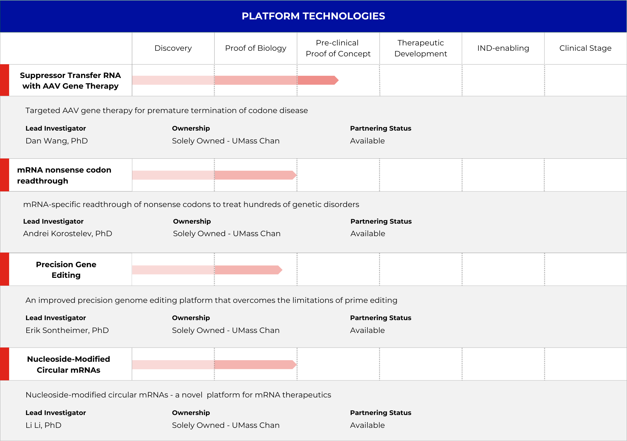Select the Proof of Biology column header
This screenshot has width=627, height=441.
[x=256, y=48]
